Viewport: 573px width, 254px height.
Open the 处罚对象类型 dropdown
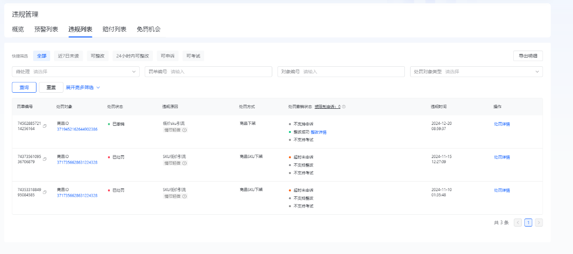coord(476,71)
